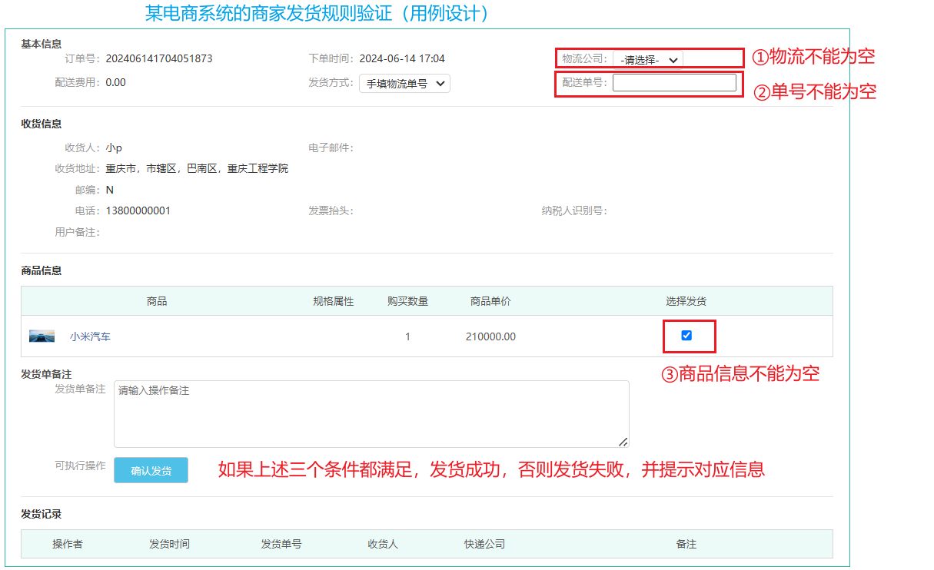Click the unit price 210000.00

point(490,336)
